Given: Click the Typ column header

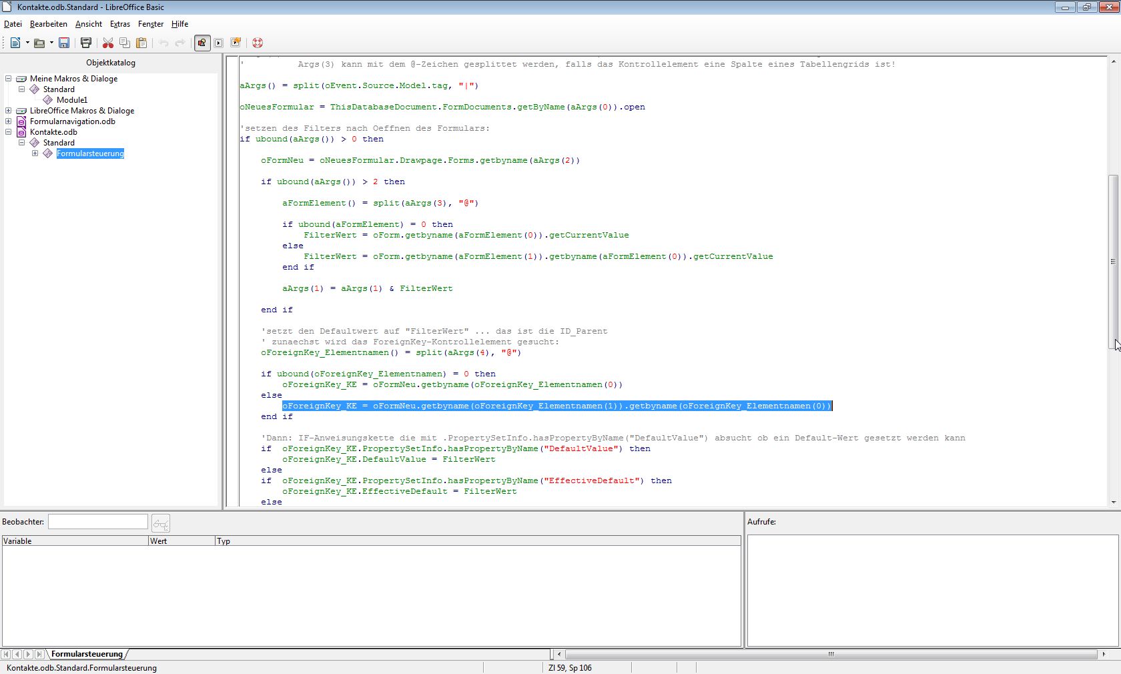Looking at the screenshot, I should coord(478,541).
